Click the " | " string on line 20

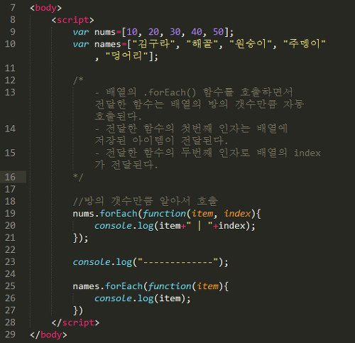click(x=200, y=226)
